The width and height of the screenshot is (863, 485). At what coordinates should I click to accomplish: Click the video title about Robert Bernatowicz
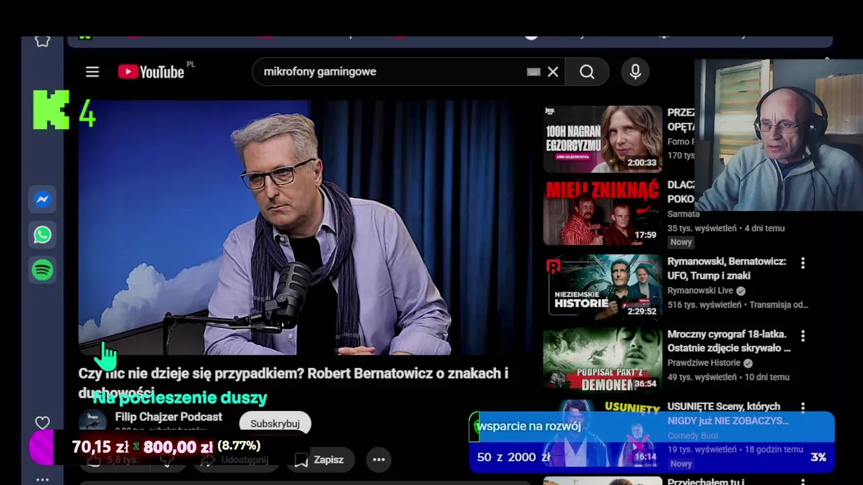point(293,382)
